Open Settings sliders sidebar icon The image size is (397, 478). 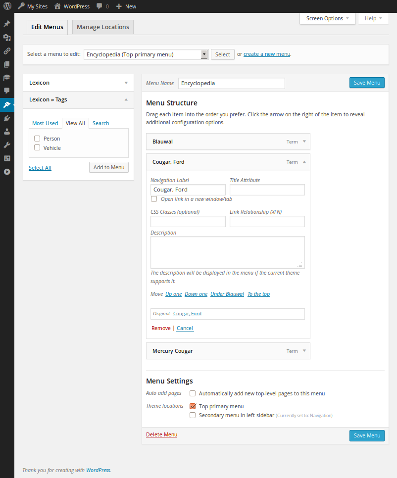coord(7,158)
